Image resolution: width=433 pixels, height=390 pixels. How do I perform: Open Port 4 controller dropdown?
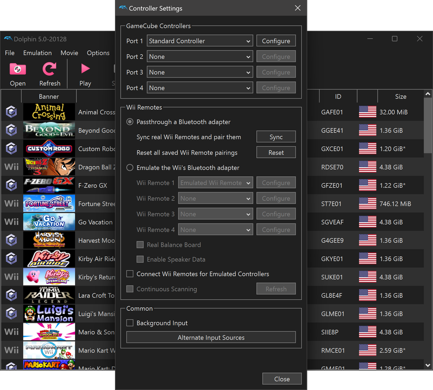coord(200,88)
